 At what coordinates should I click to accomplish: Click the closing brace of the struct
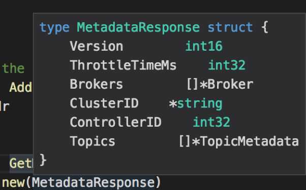tap(43, 160)
